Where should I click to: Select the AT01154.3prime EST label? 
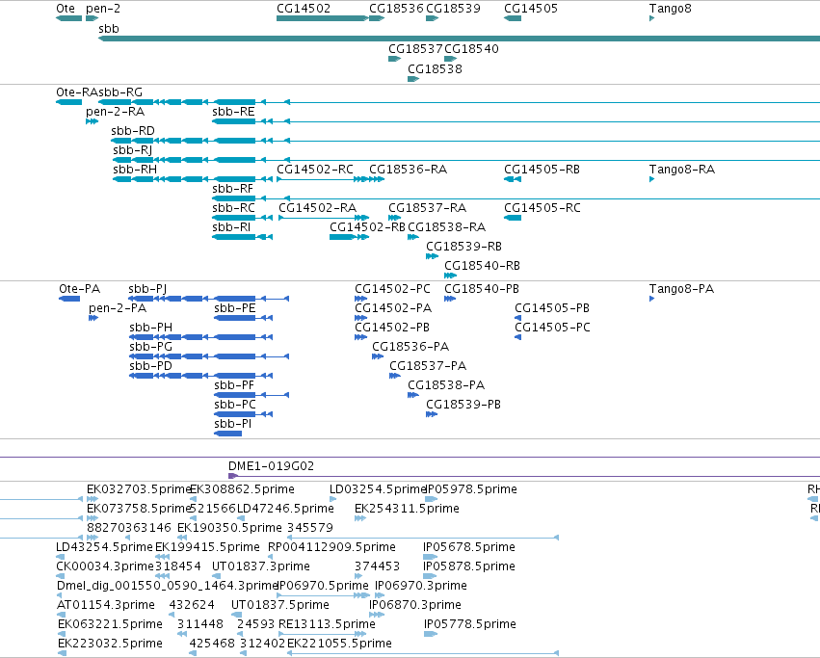point(106,606)
